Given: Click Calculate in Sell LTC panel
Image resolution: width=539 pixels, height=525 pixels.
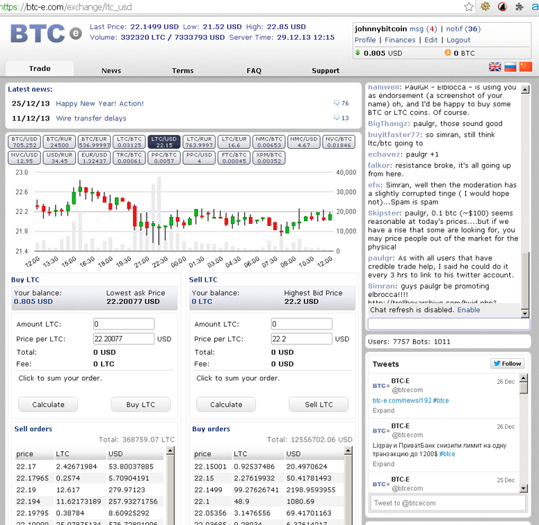Looking at the screenshot, I should (x=226, y=405).
